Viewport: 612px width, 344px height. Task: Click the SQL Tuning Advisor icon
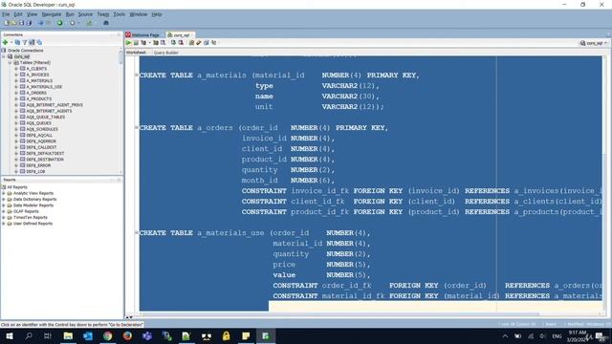pos(164,42)
